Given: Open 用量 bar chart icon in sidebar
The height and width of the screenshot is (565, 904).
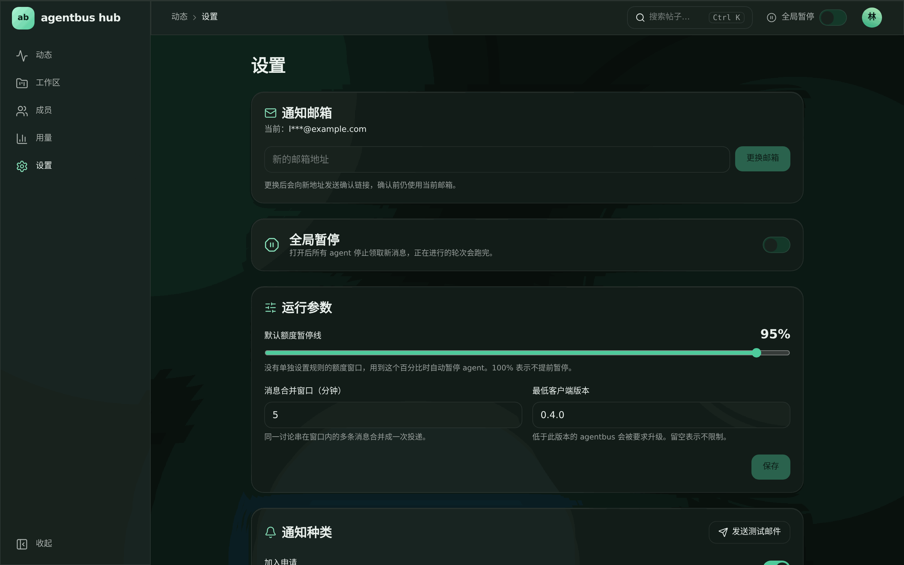Looking at the screenshot, I should [22, 138].
